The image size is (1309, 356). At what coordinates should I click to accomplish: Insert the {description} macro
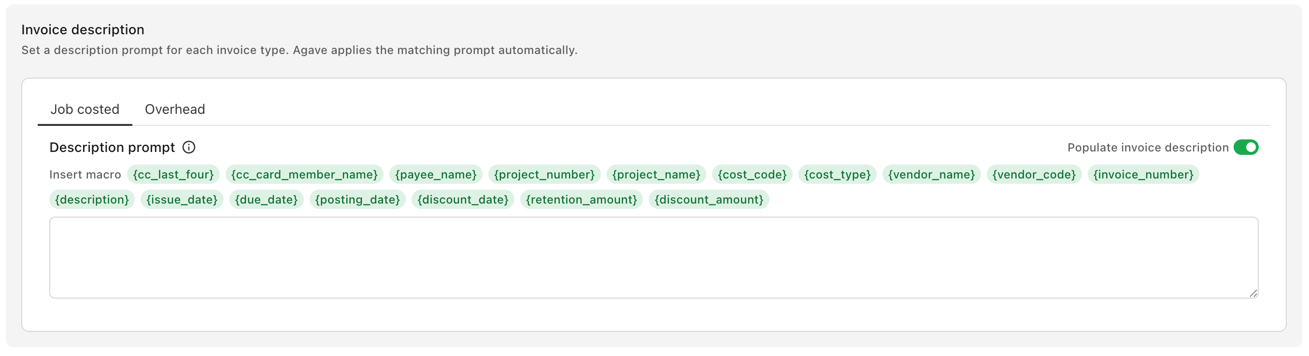click(x=92, y=200)
